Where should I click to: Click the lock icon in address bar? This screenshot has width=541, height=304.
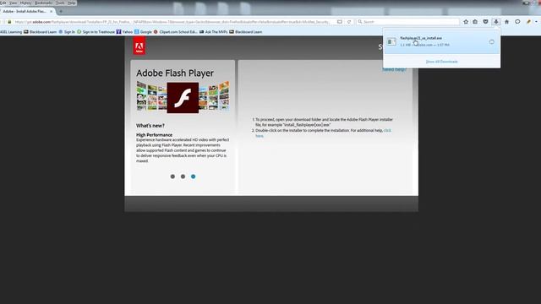(x=9, y=22)
